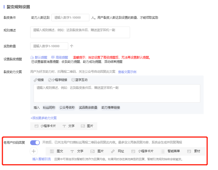The image size is (218, 170).
Task: Insert the 助力榜单链接 tag
Action: pyautogui.click(x=111, y=108)
